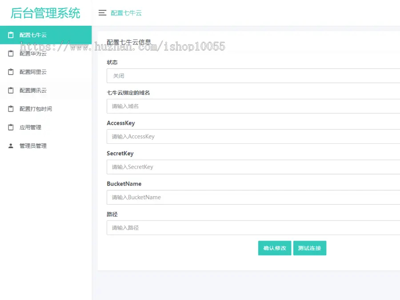Navigate to 应用管理 in sidebar
Image resolution: width=400 pixels, height=300 pixels.
pyautogui.click(x=46, y=127)
